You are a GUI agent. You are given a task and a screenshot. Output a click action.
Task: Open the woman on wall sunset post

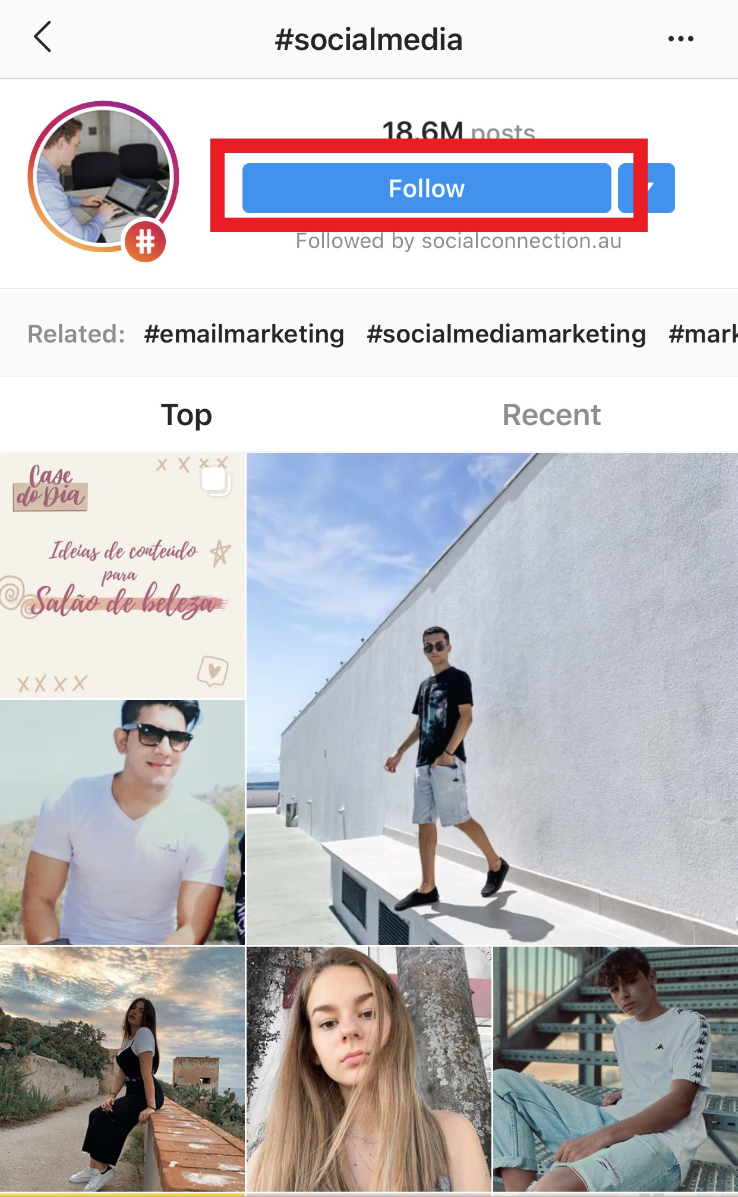coord(122,1070)
